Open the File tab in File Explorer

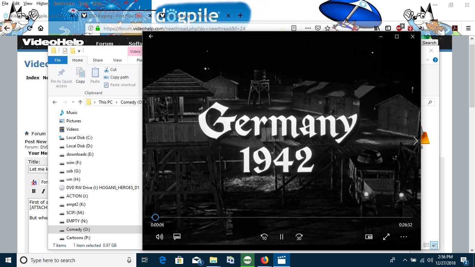point(58,60)
